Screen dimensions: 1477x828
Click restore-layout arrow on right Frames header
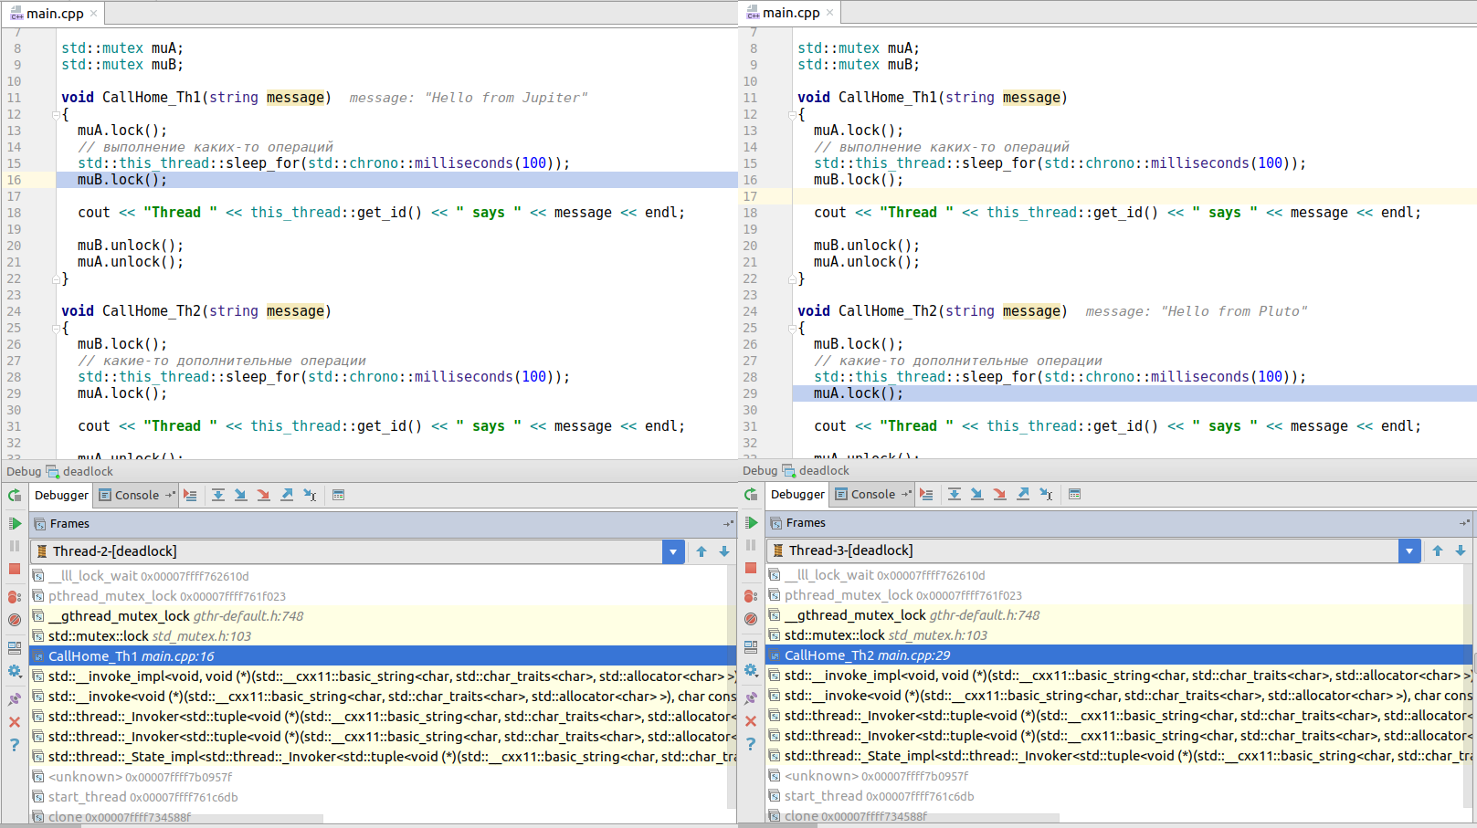[1464, 523]
